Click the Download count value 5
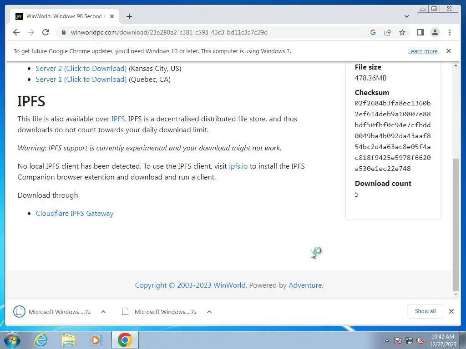This screenshot has width=466, height=349. coord(357,194)
